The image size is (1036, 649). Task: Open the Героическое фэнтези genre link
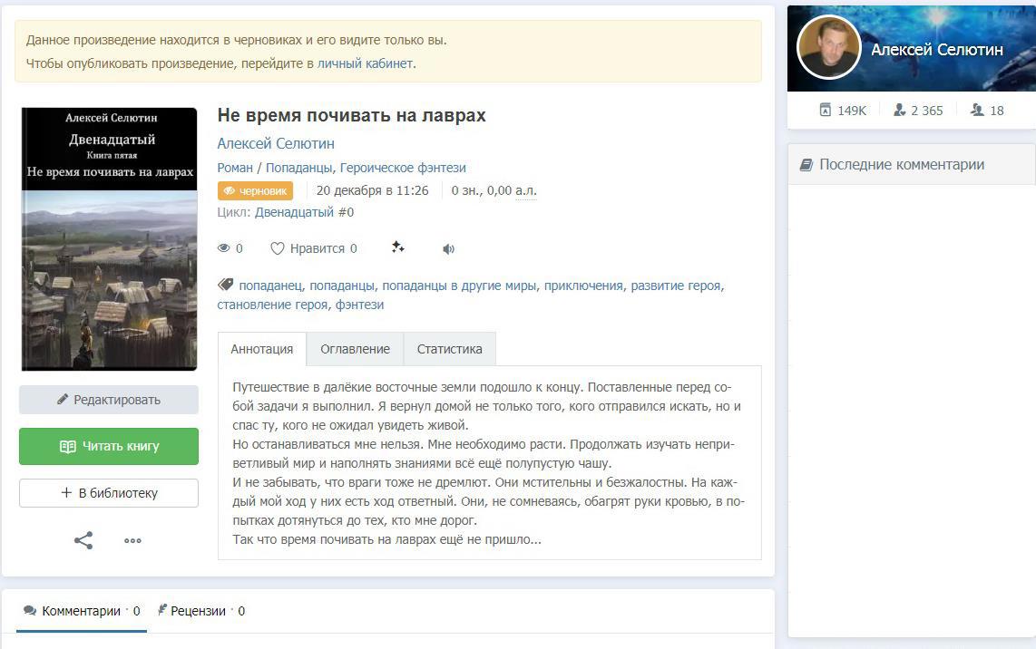pyautogui.click(x=403, y=168)
